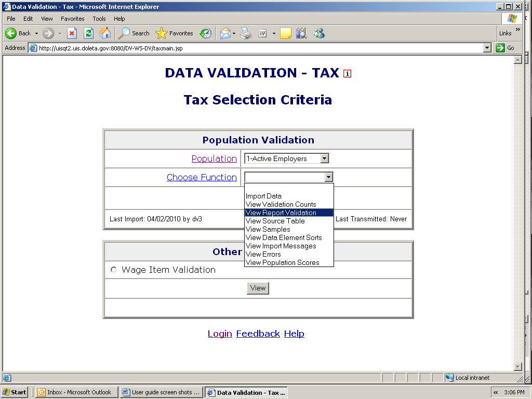The width and height of the screenshot is (532, 399).
Task: Click the Research books icon
Action: 301,33
